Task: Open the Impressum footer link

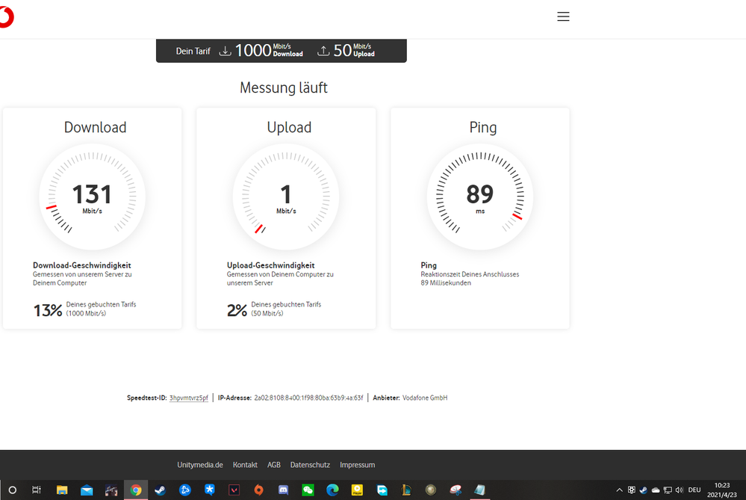Action: [357, 465]
